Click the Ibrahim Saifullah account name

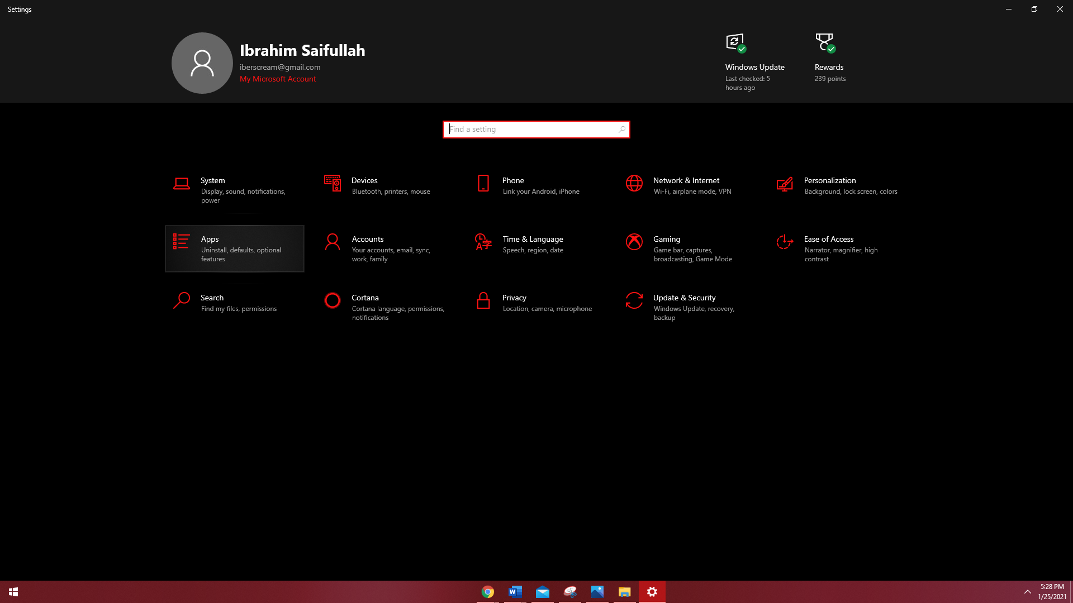[x=302, y=50]
